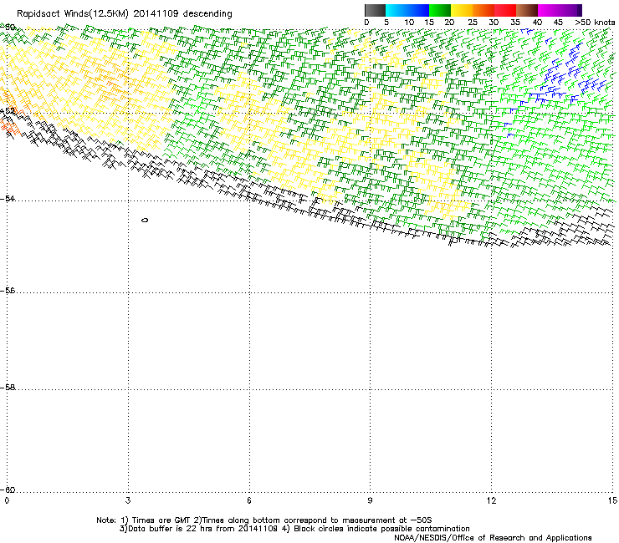Click the '-60' latitude axis label

point(8,490)
